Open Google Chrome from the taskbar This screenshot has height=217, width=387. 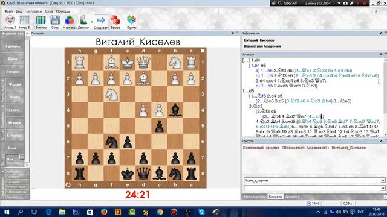click(x=160, y=212)
